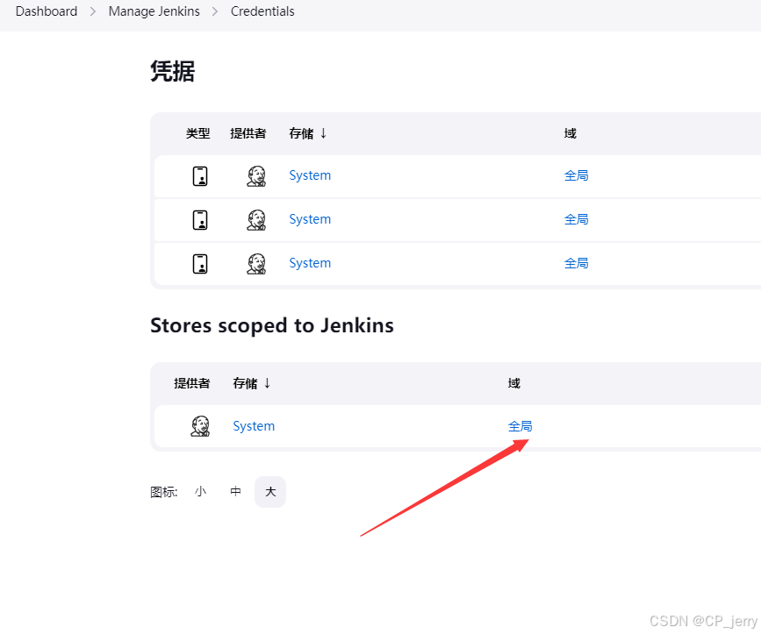Sort the Stores scoped table by 存储 column
Screen dimensions: 761x634
tap(251, 383)
